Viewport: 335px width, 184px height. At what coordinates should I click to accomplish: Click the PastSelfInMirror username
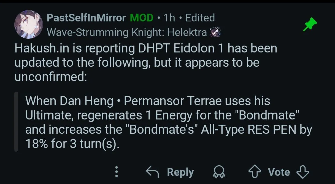pyautogui.click(x=86, y=18)
